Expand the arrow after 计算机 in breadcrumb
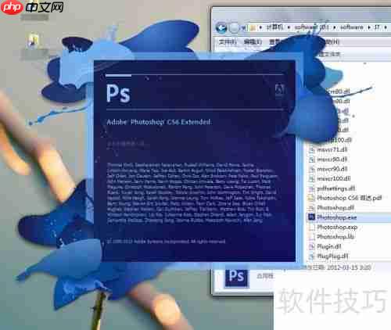The image size is (391, 330). [x=289, y=27]
